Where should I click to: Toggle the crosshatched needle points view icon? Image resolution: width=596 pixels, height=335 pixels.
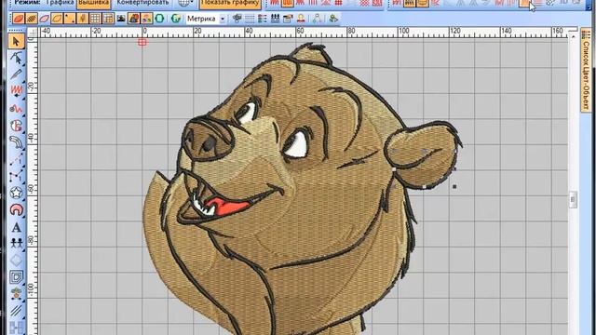[31, 19]
